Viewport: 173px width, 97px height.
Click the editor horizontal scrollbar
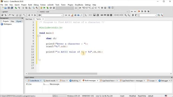[62, 74]
